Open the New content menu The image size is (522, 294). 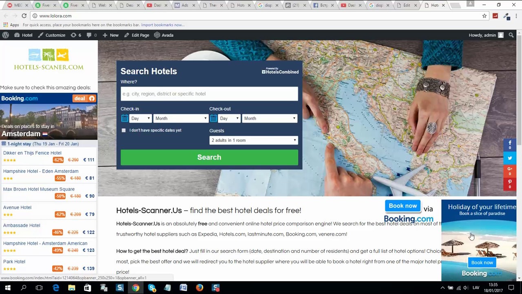pyautogui.click(x=111, y=35)
